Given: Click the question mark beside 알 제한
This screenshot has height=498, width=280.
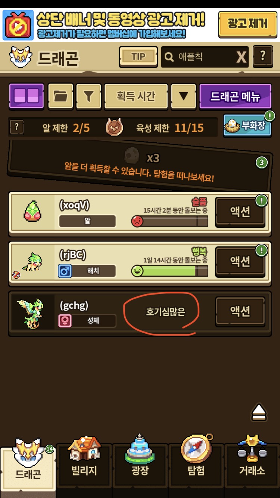Looking at the screenshot, I should [x=16, y=127].
